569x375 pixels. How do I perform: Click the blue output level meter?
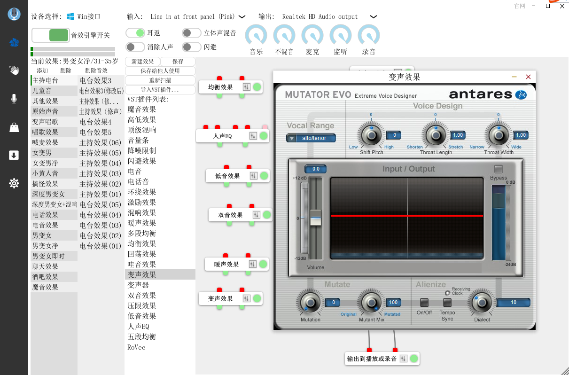pyautogui.click(x=499, y=223)
